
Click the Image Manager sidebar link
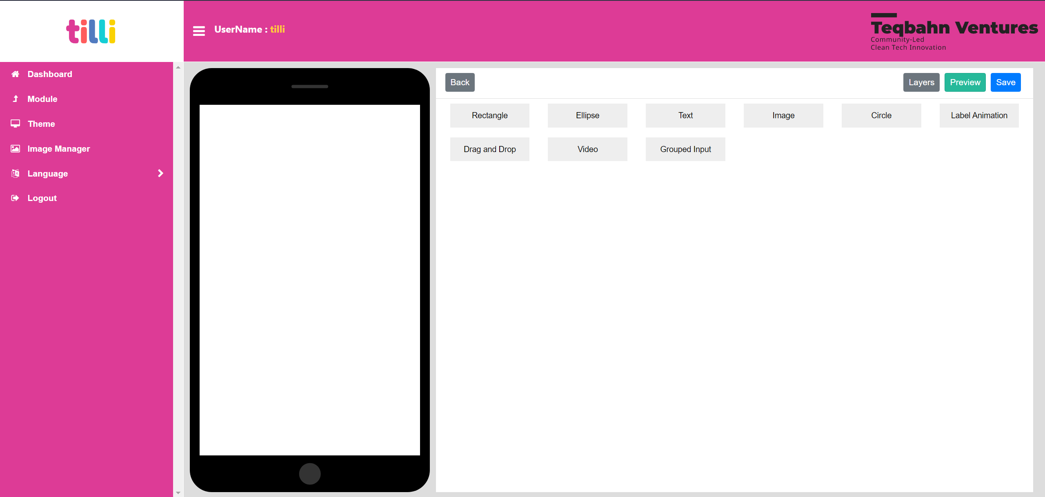[x=58, y=148]
